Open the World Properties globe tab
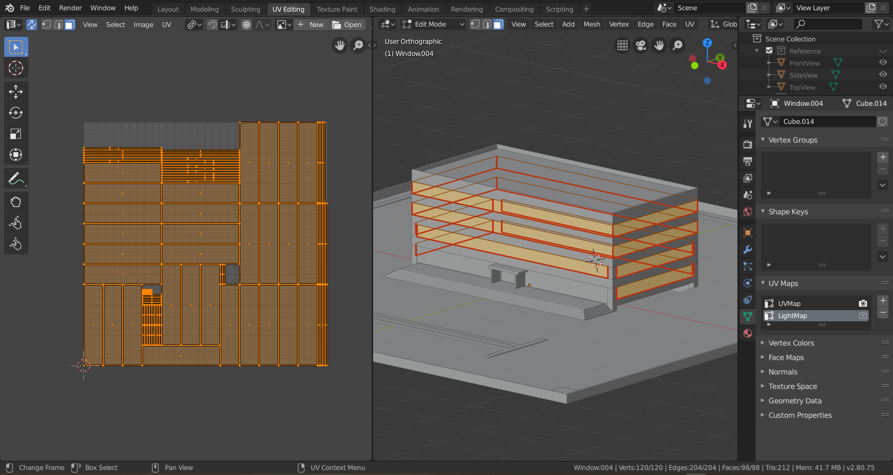The width and height of the screenshot is (893, 475). click(748, 212)
